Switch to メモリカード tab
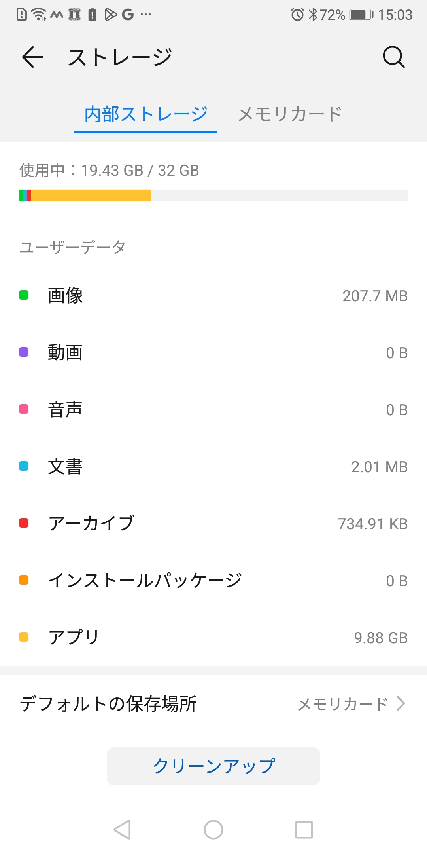 [290, 114]
